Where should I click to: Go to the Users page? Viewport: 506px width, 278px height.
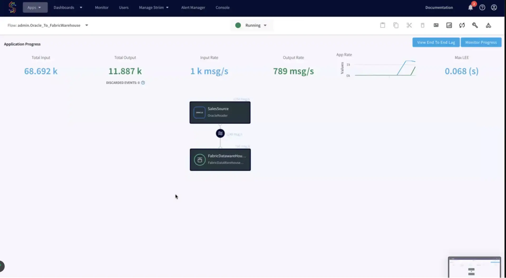(124, 7)
